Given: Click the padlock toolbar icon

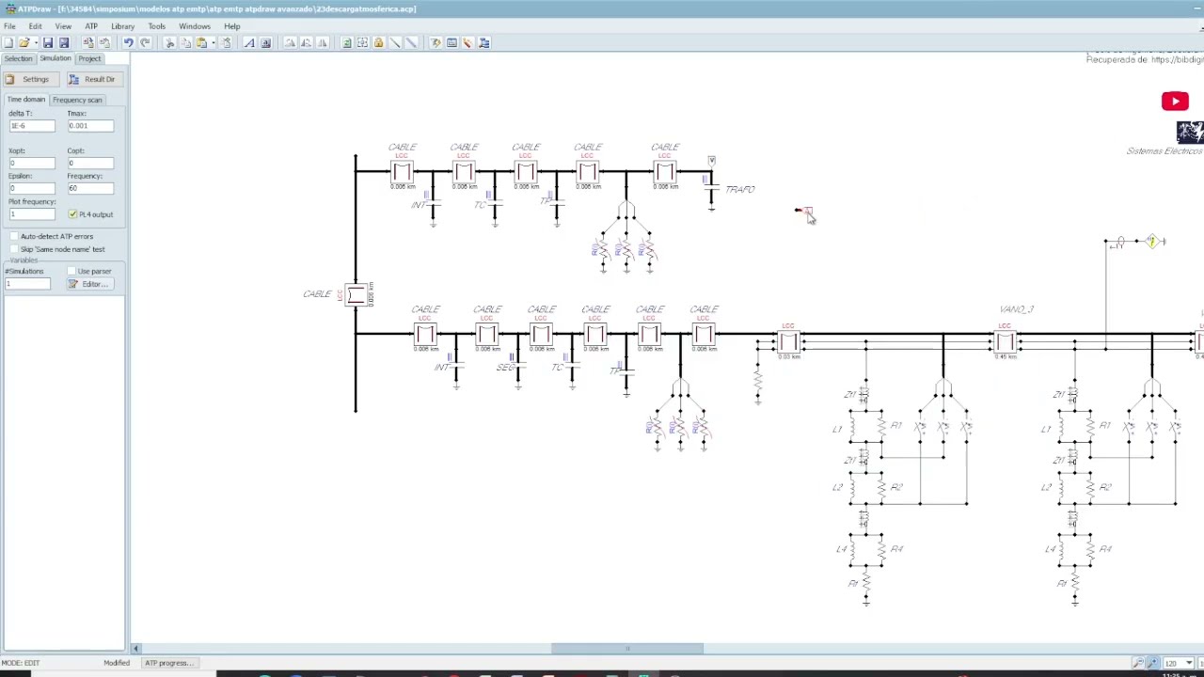Looking at the screenshot, I should click(378, 42).
